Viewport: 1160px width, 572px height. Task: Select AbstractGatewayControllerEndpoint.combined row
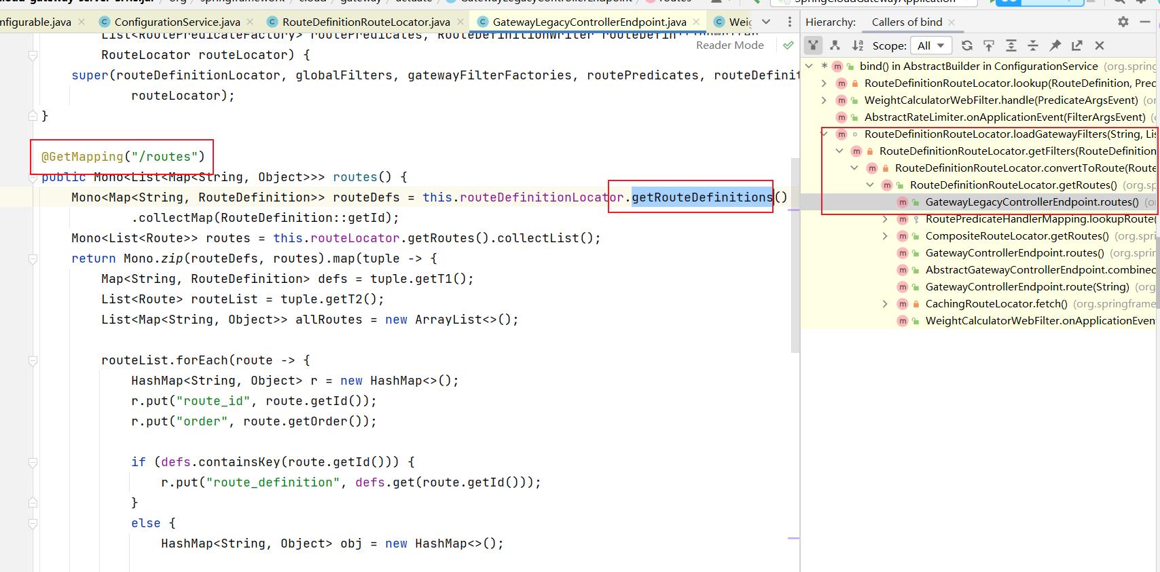coord(980,269)
